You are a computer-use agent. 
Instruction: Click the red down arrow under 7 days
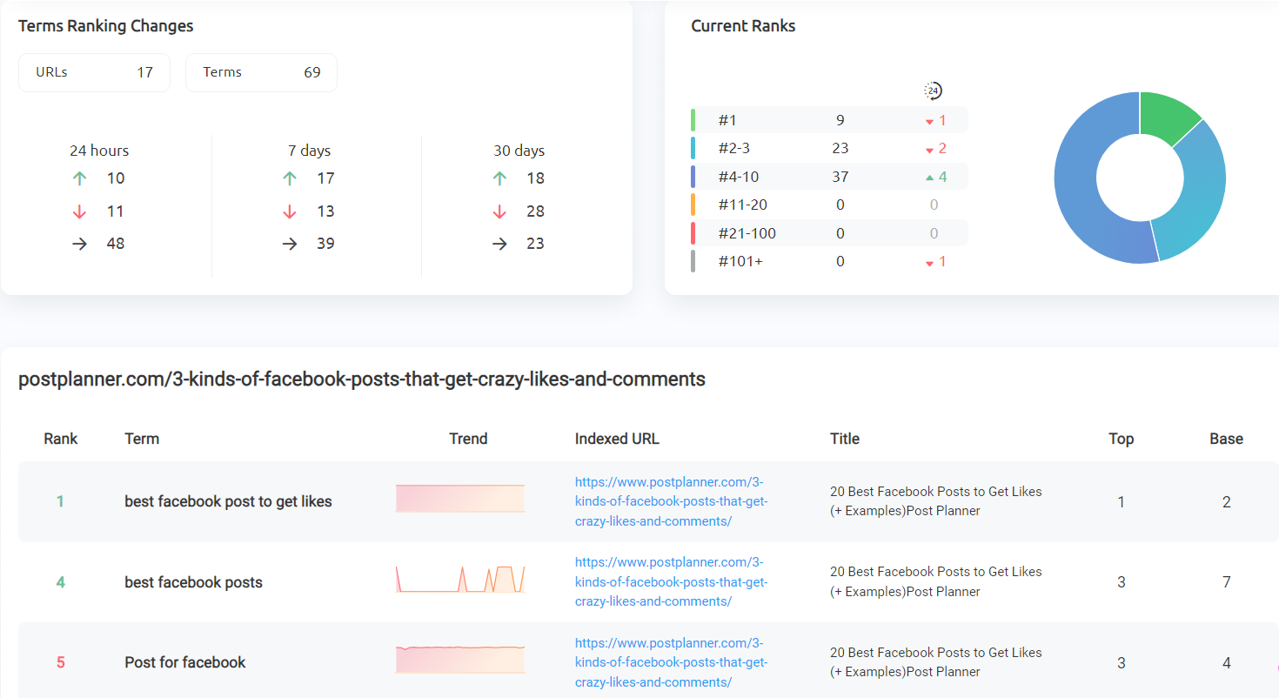(290, 211)
